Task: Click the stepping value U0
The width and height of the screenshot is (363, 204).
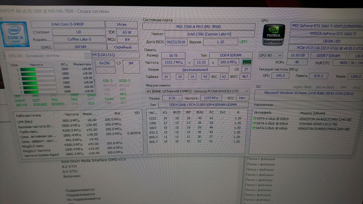Action: [79, 32]
